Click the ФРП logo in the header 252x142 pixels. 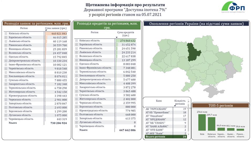click(x=233, y=7)
